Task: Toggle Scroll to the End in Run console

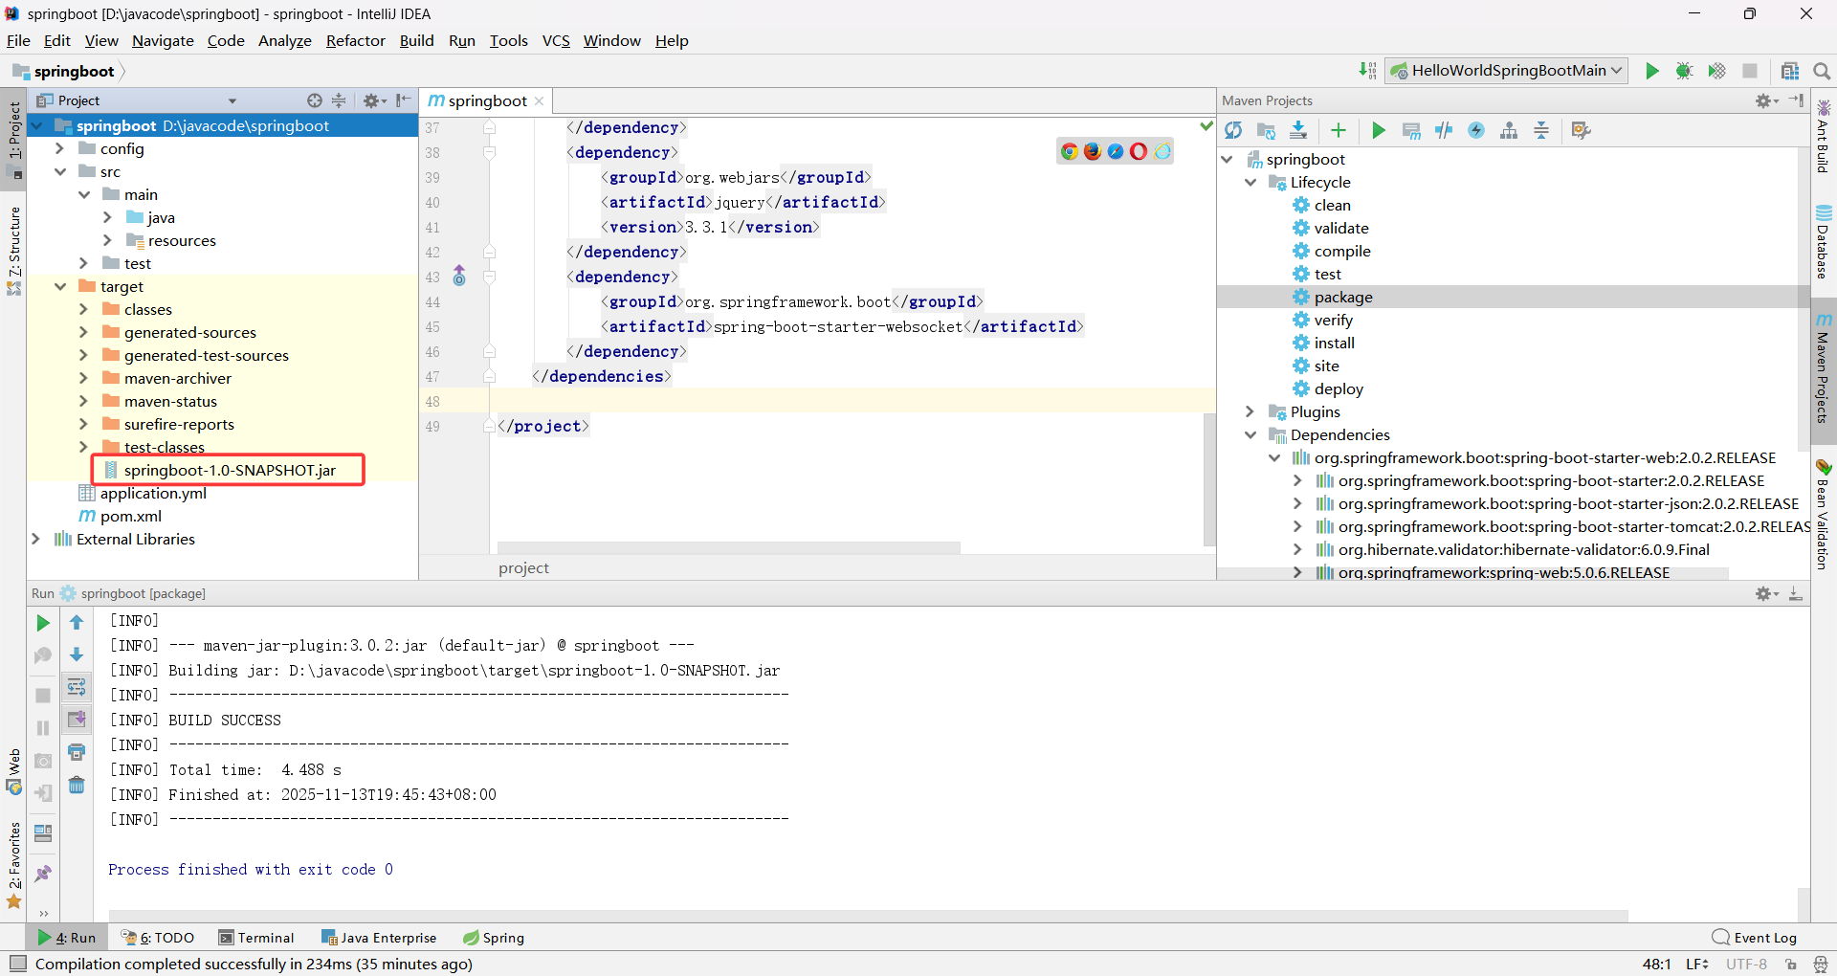Action: pyautogui.click(x=77, y=720)
